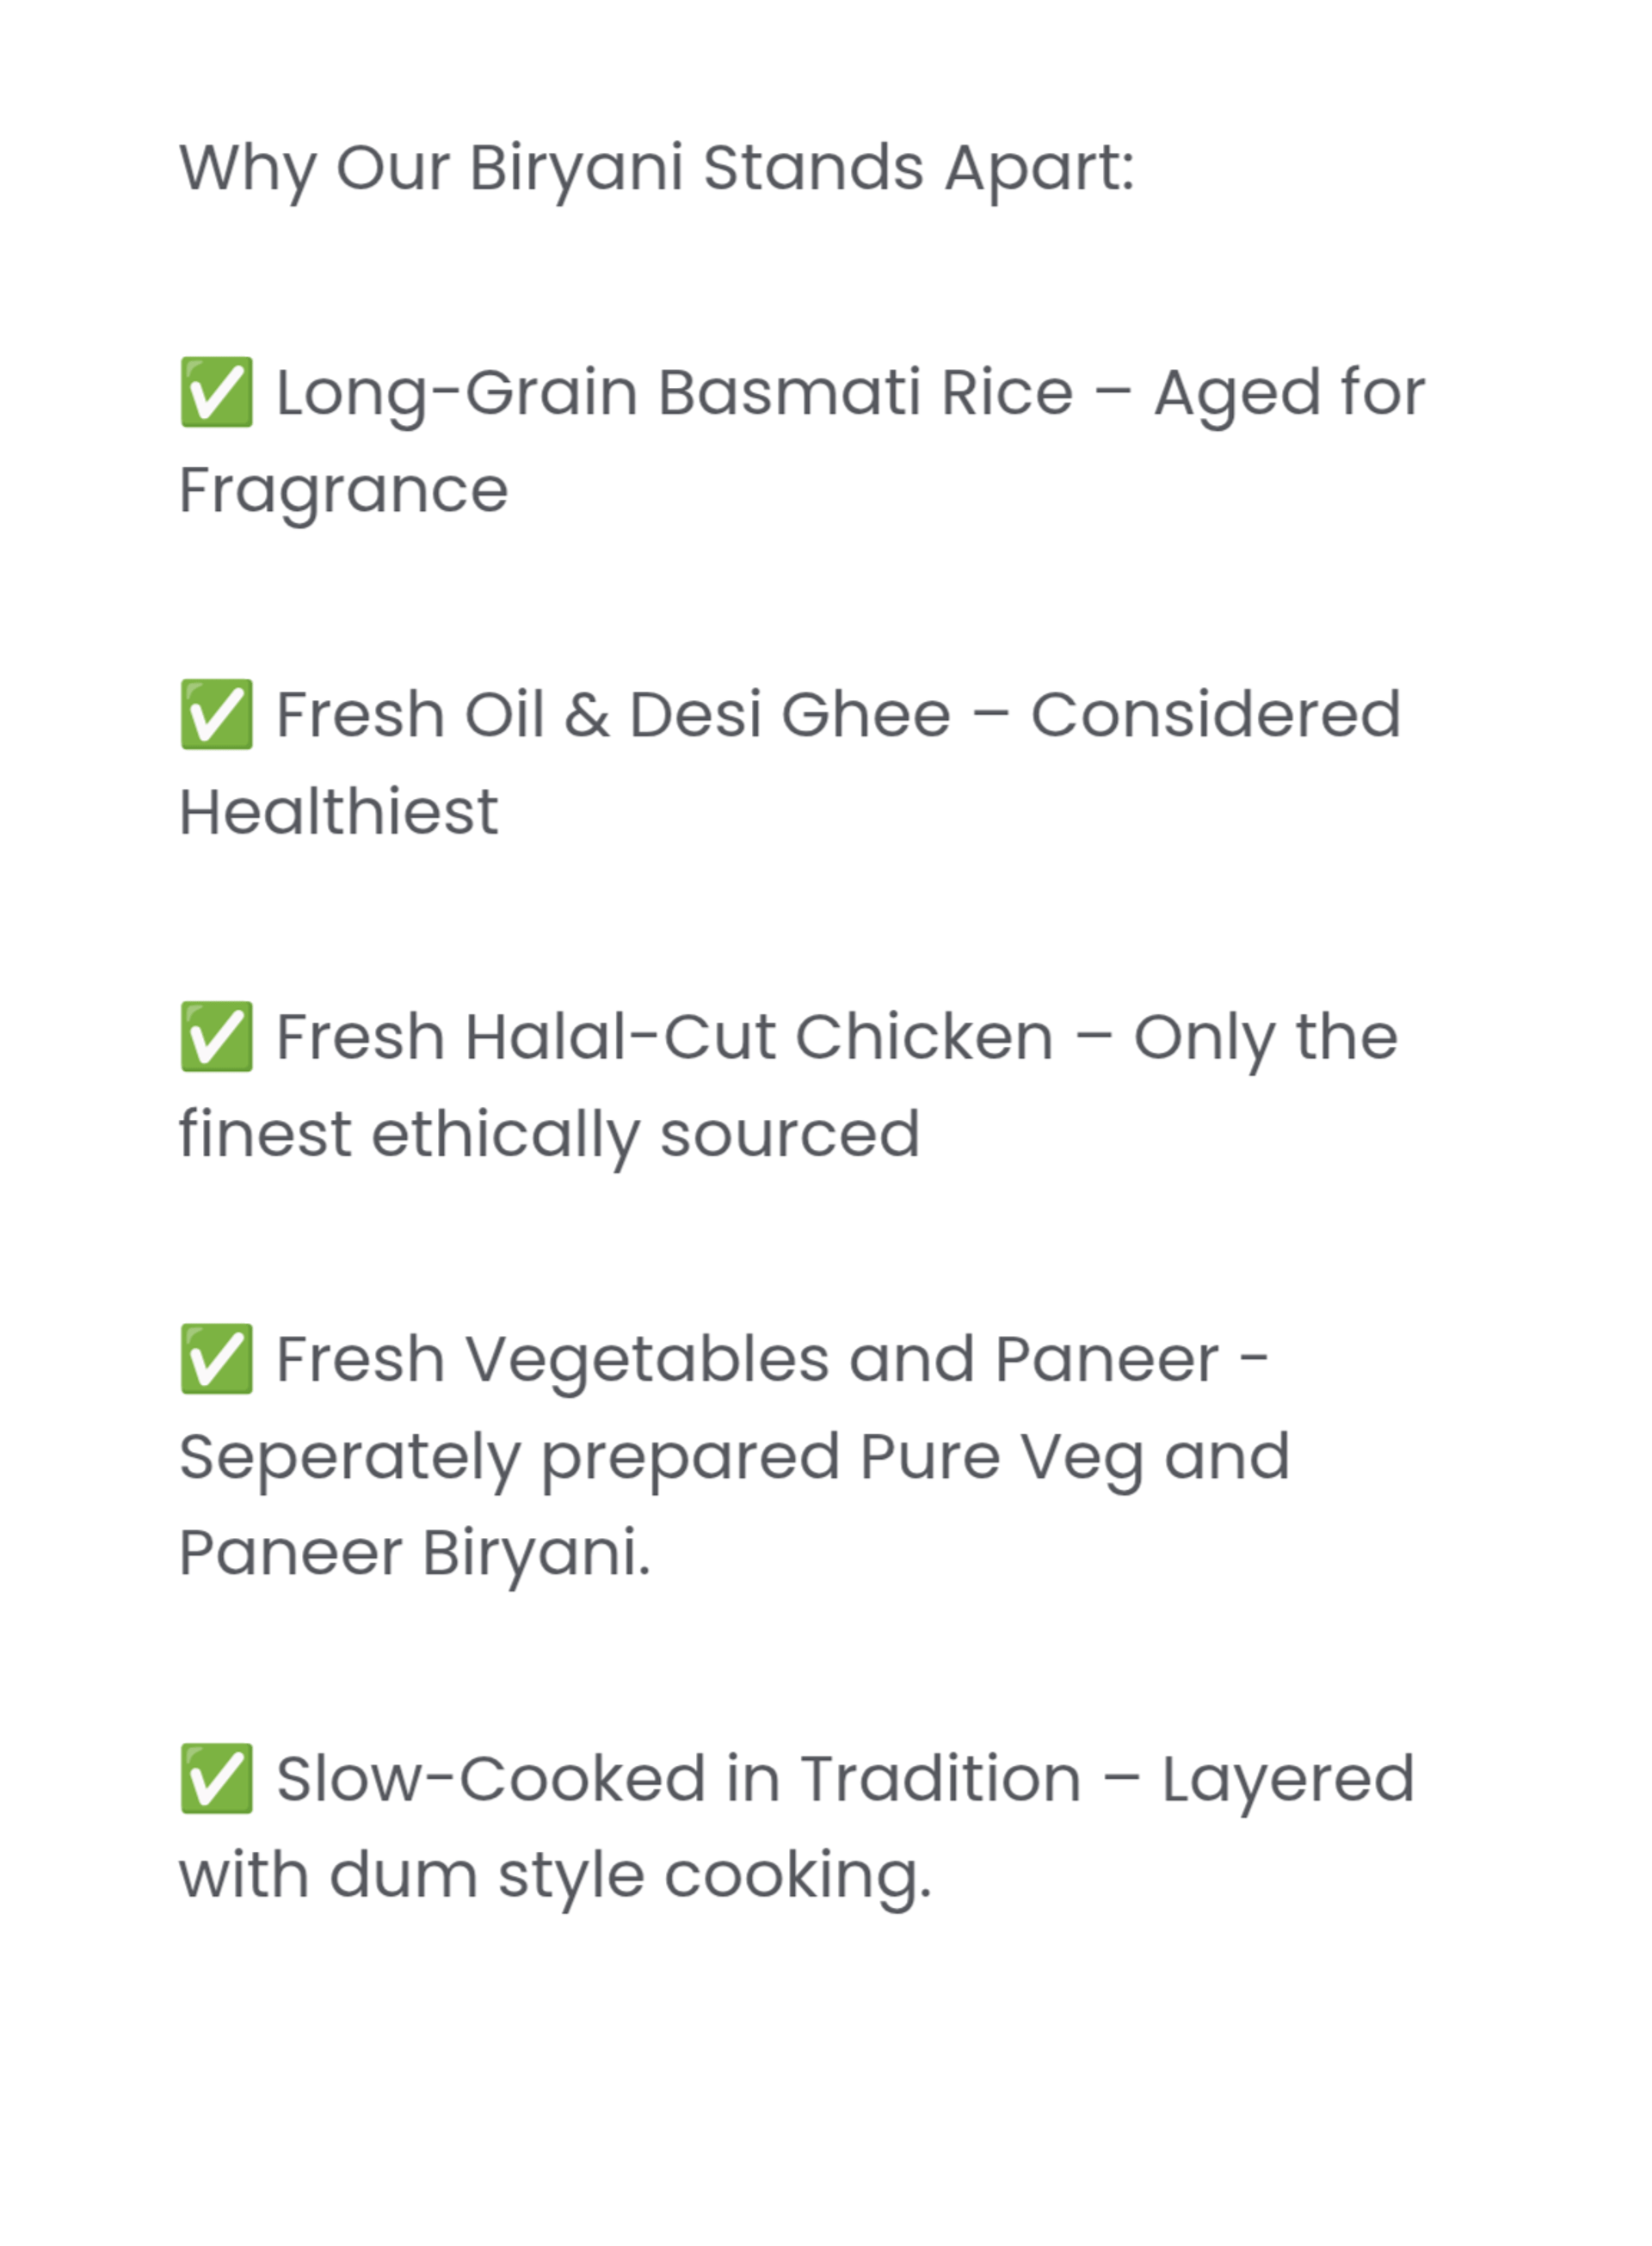Viewport: 1652px width, 2246px height.
Task: Click the phrase finest ethically sourced
Action: tap(549, 1135)
